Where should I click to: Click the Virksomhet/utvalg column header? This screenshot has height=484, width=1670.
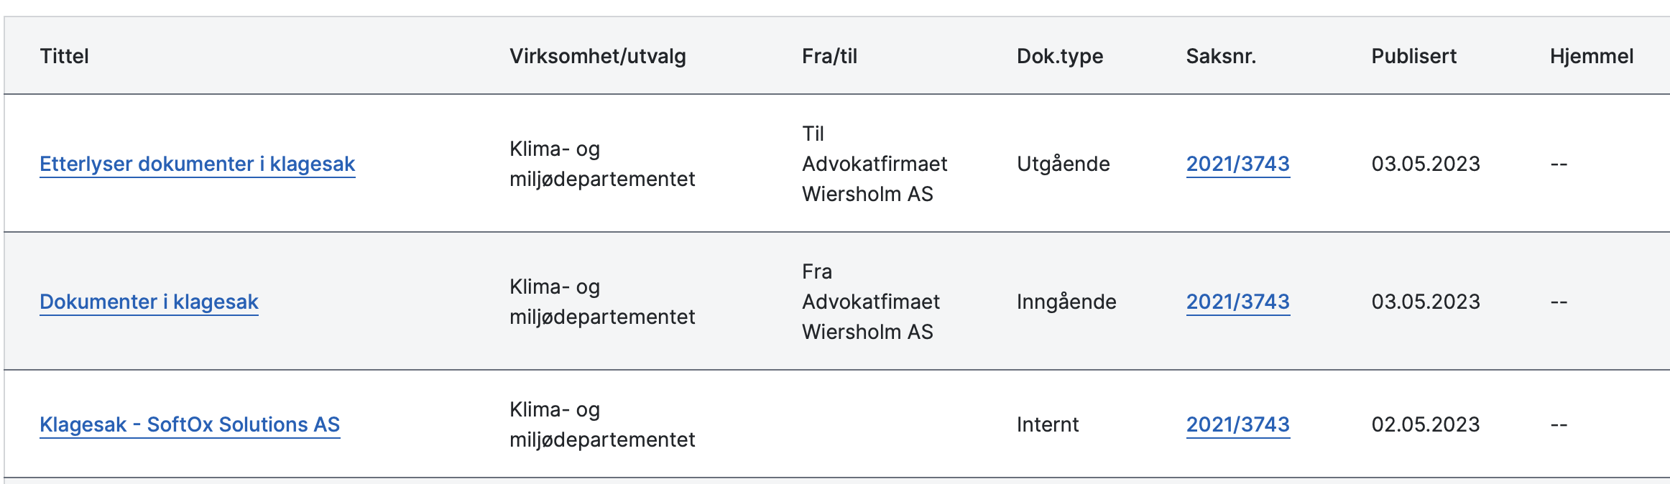pos(597,56)
